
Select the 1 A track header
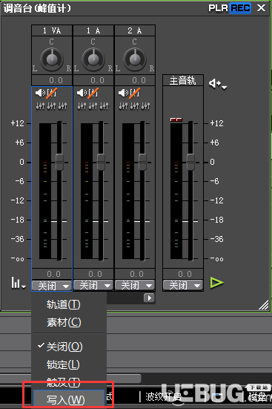pos(93,30)
